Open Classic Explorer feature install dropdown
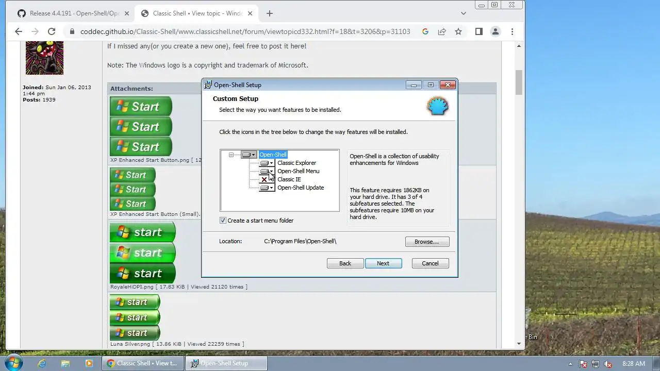This screenshot has height=371, width=660. click(x=267, y=163)
